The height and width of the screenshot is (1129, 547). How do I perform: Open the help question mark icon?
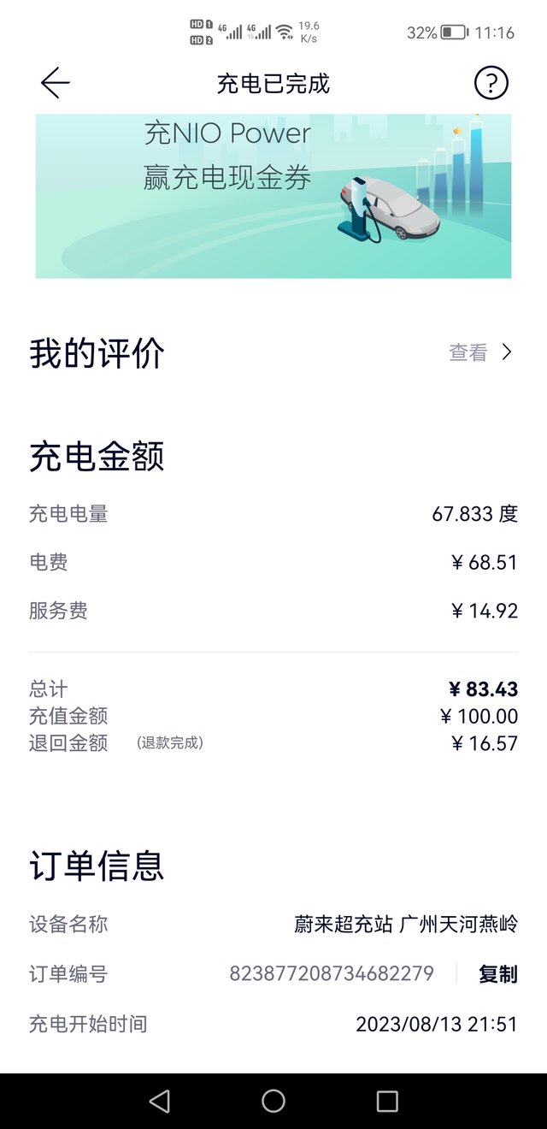tap(491, 83)
